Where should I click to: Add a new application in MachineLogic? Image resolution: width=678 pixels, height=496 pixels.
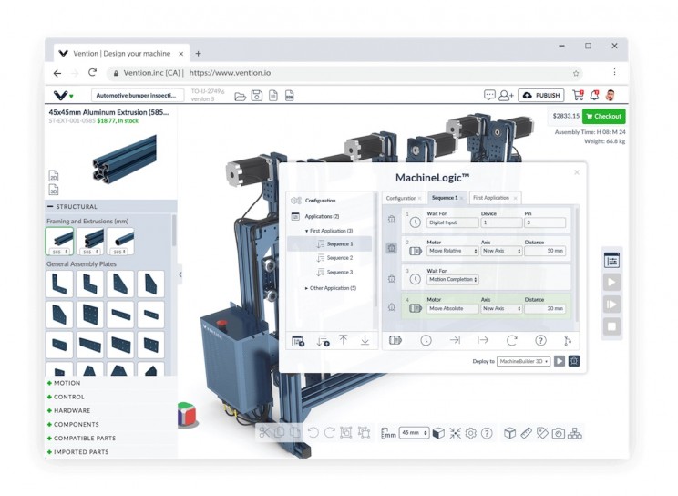point(298,341)
